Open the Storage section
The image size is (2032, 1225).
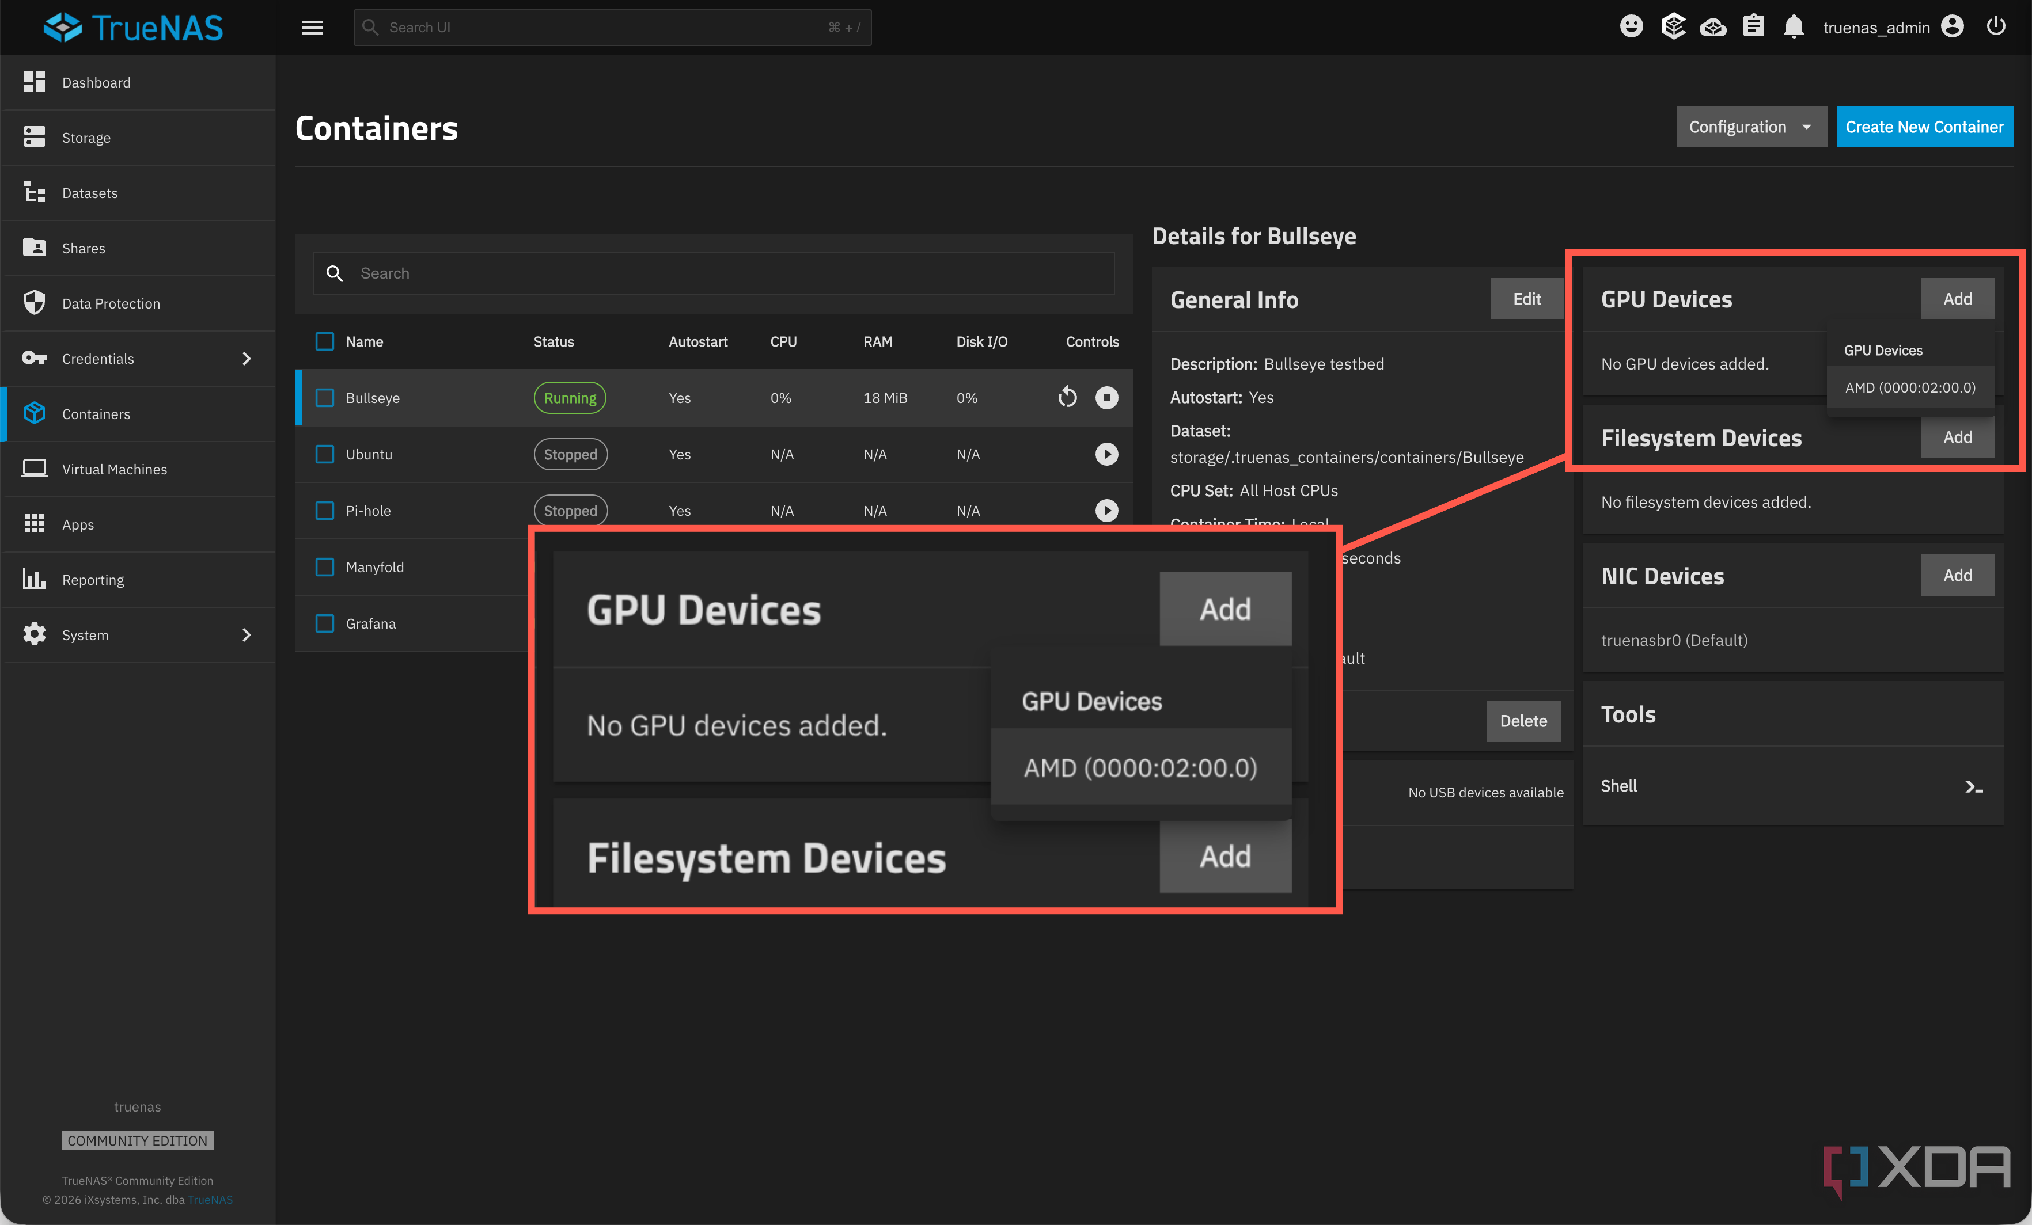[138, 138]
